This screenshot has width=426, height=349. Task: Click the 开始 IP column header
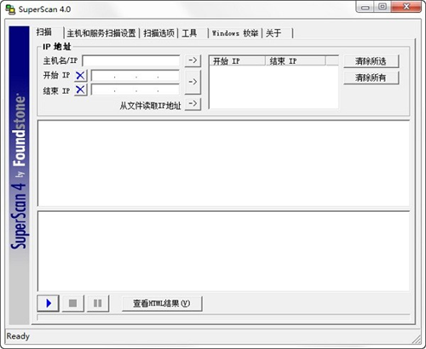pyautogui.click(x=237, y=61)
